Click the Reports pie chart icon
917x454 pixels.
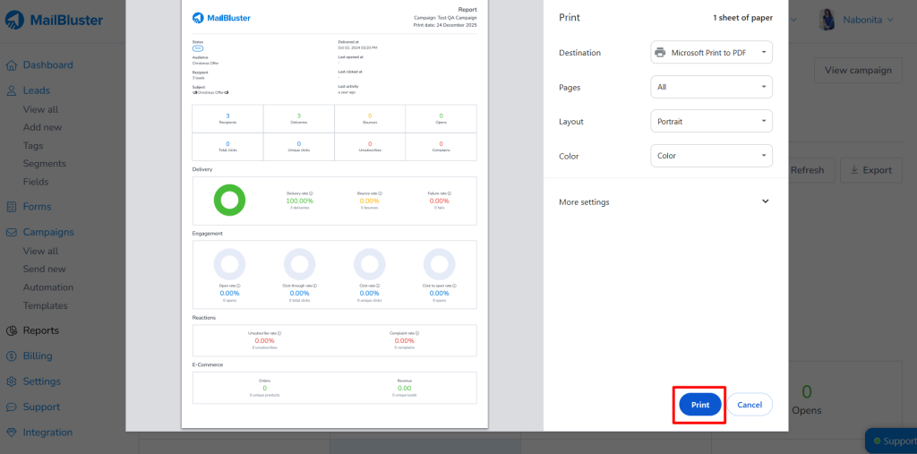pos(12,330)
